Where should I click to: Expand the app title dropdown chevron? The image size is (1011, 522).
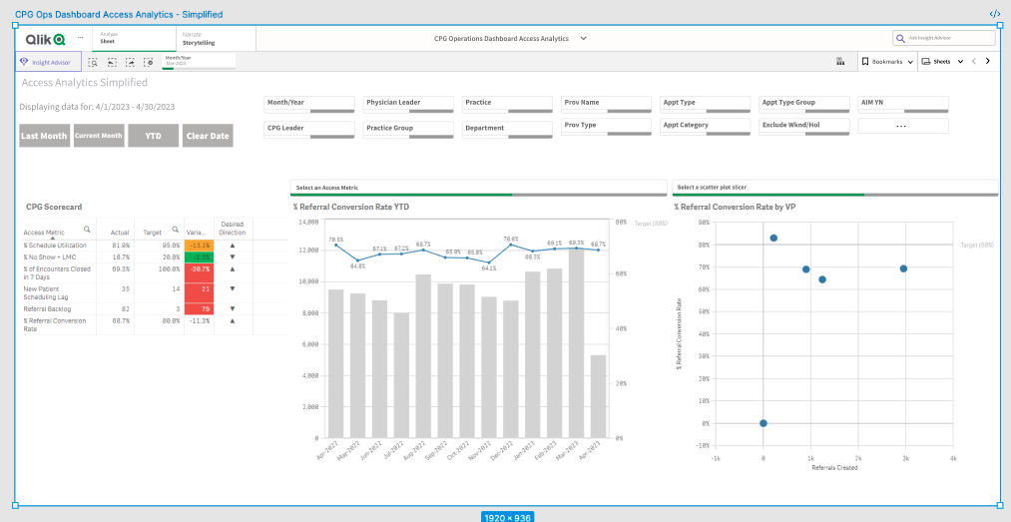pos(584,39)
